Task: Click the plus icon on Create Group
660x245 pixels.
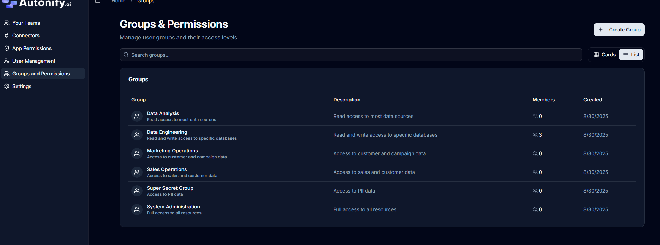Action: 601,30
